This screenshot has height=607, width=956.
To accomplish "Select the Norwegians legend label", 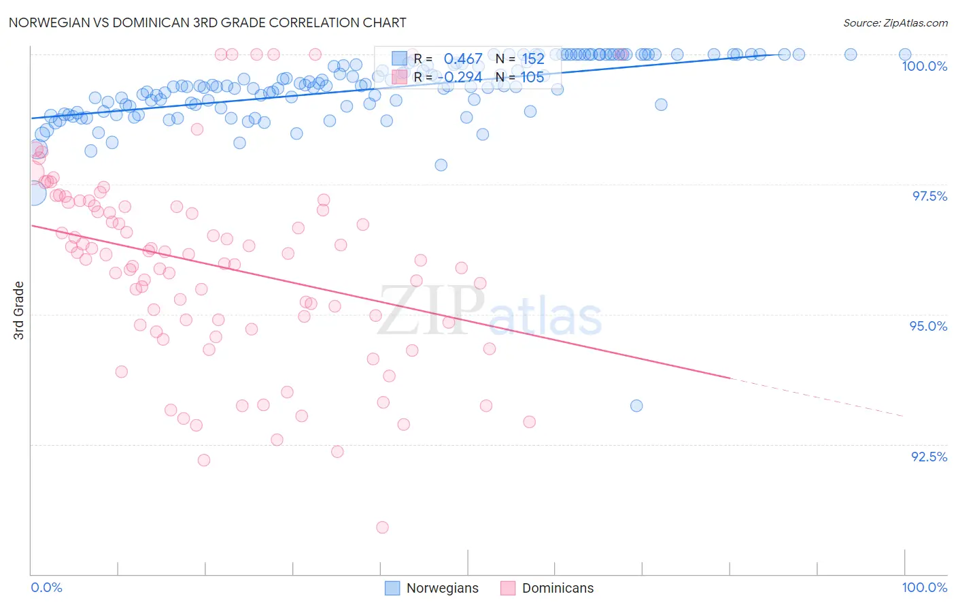I will coord(443,588).
